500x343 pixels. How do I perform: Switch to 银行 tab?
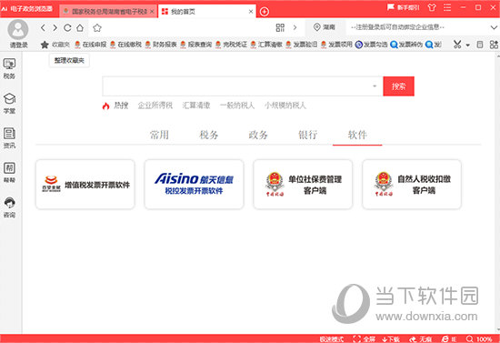click(308, 135)
